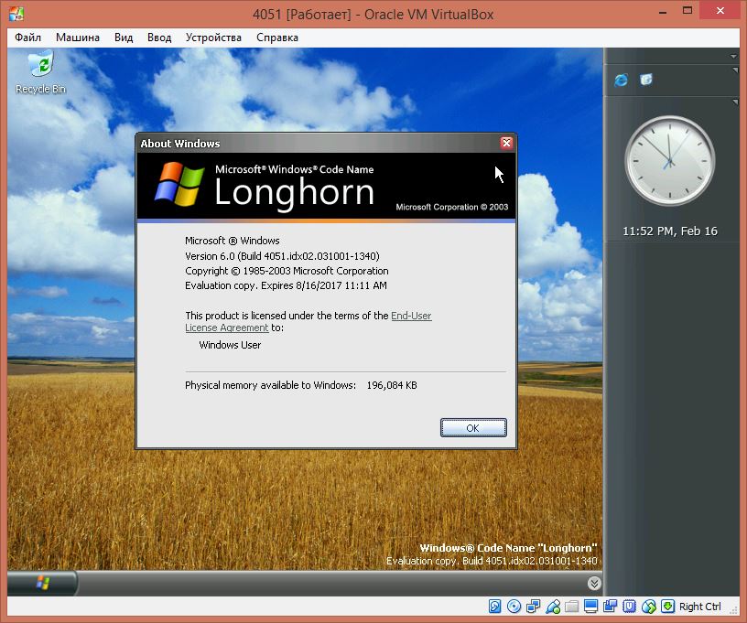The height and width of the screenshot is (623, 747).
Task: Click the 11:52 PM, Feb 16 time text
Action: [670, 231]
